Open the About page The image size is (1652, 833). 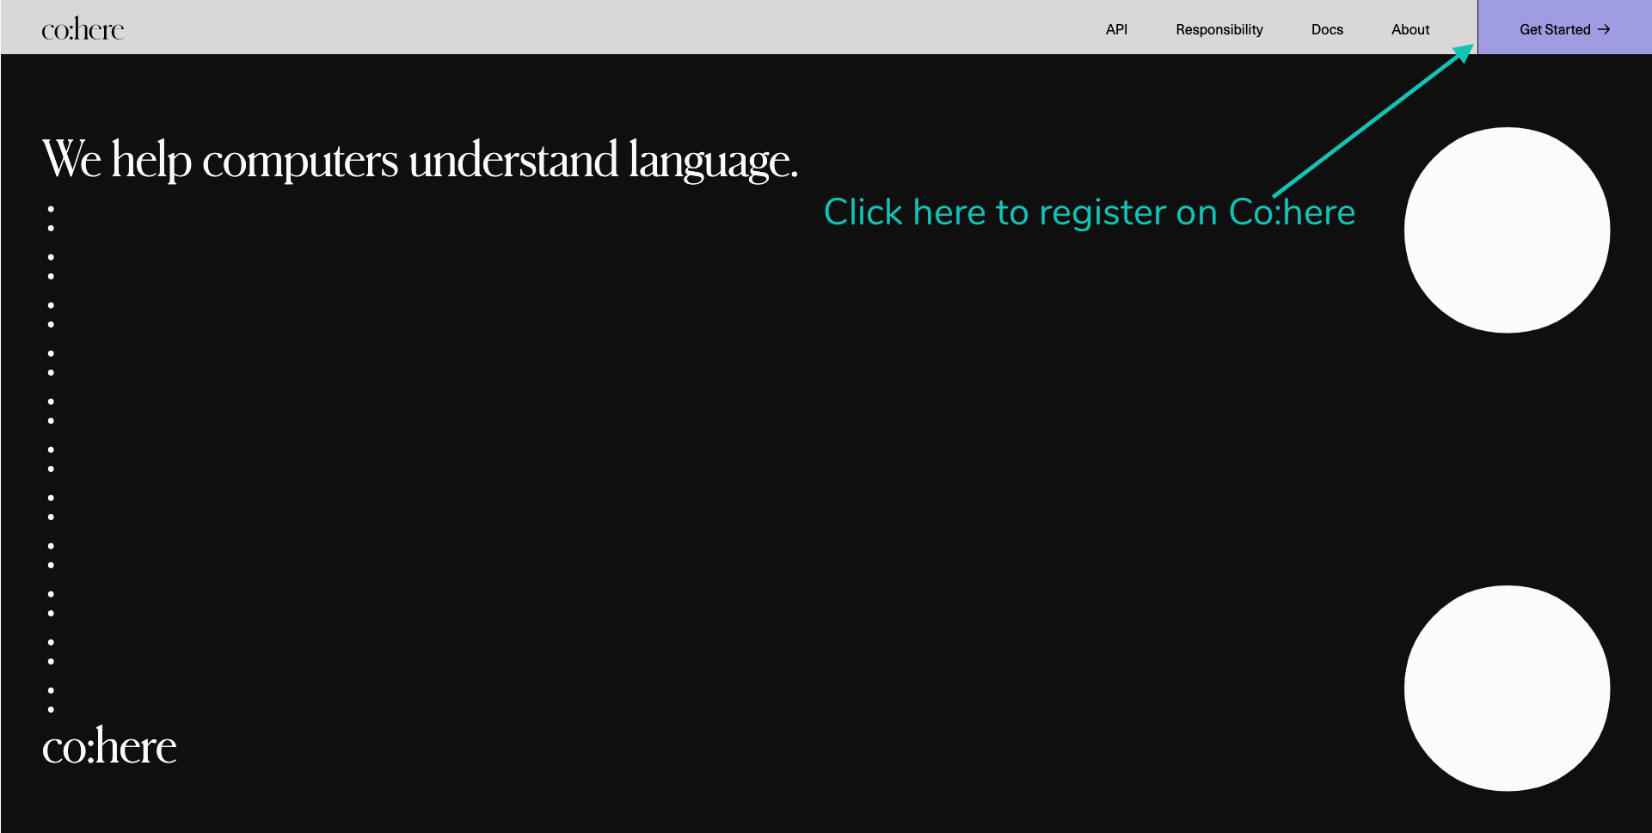1410,29
